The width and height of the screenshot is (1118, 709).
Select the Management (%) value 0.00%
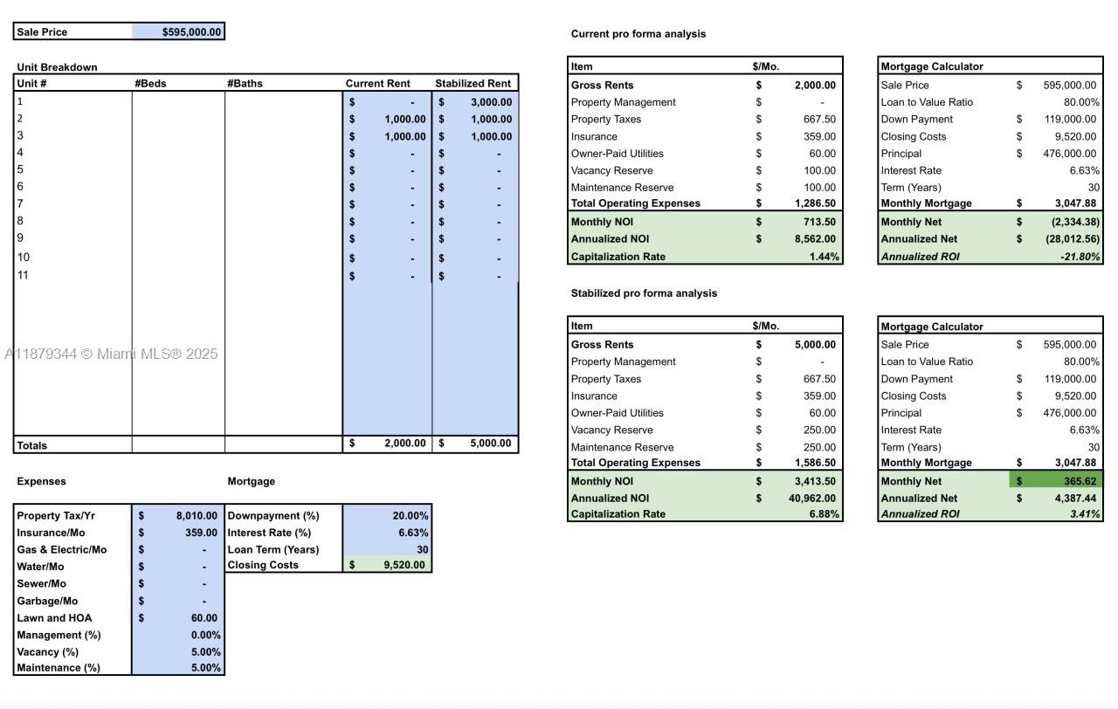(x=178, y=635)
